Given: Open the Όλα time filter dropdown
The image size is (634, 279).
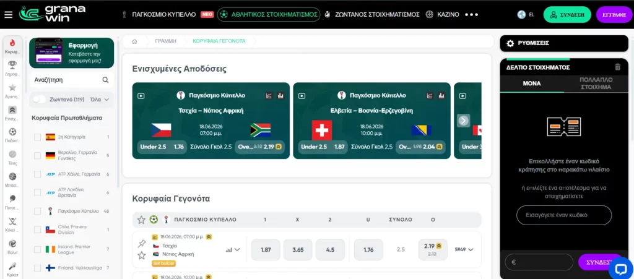Looking at the screenshot, I should (x=100, y=100).
